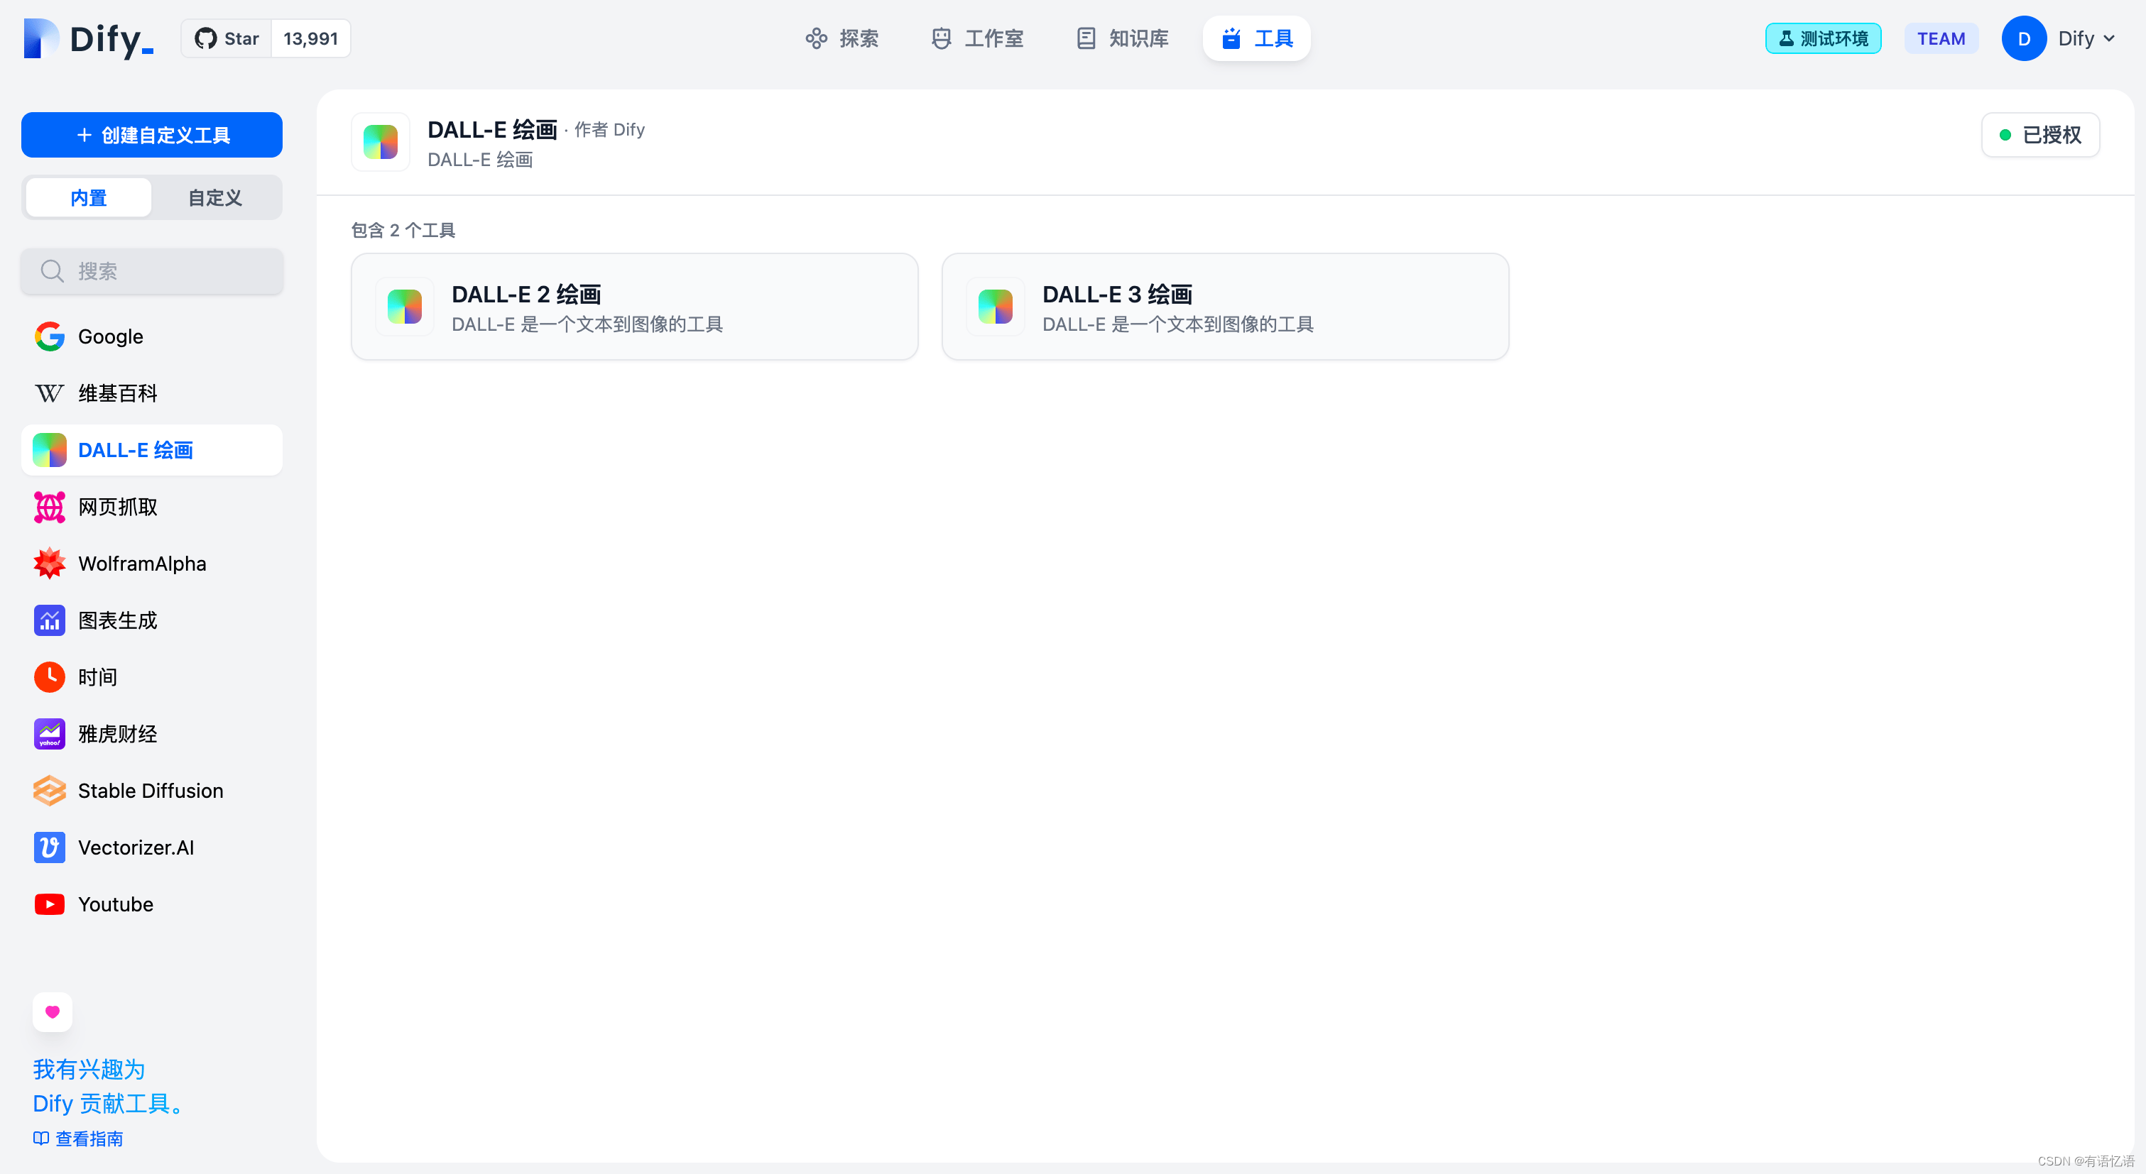Click the DALL-E 3 绘画 tool card
This screenshot has width=2146, height=1174.
(1225, 307)
